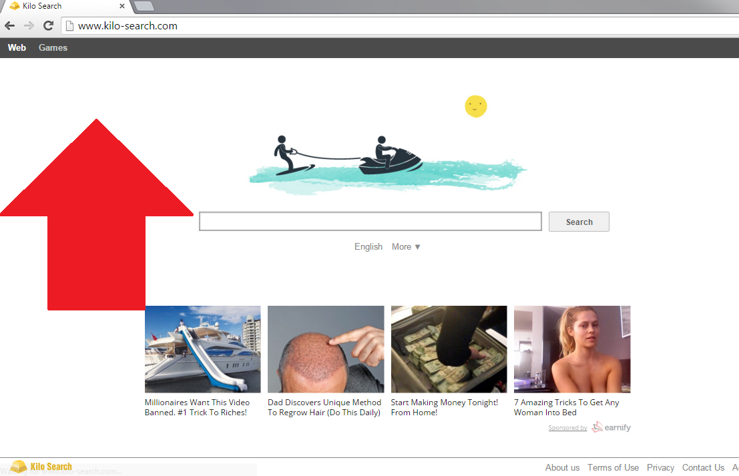Open the suitcase of cash ad image
Image resolution: width=739 pixels, height=476 pixels.
[449, 349]
